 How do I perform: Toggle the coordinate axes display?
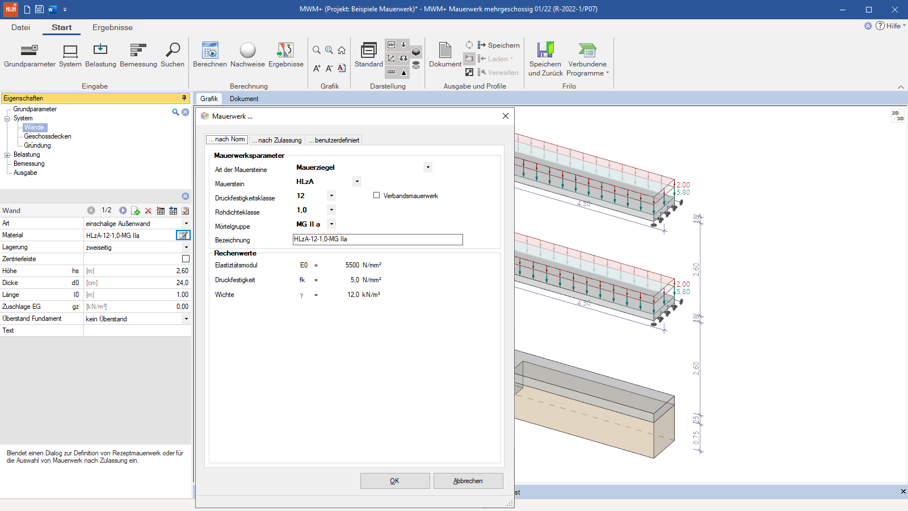pyautogui.click(x=391, y=58)
